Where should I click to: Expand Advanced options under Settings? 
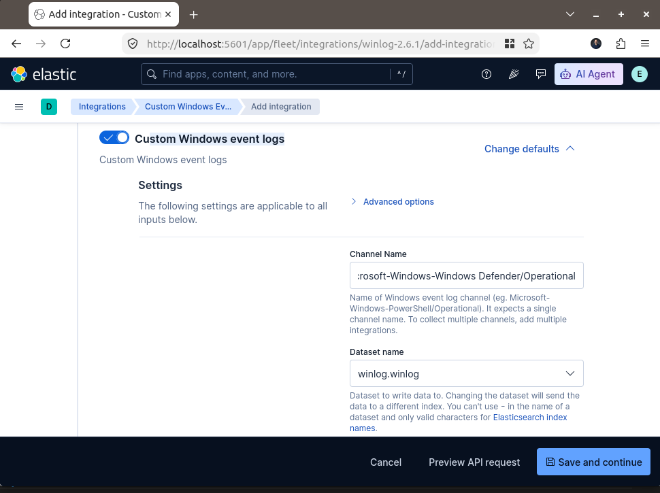(393, 202)
